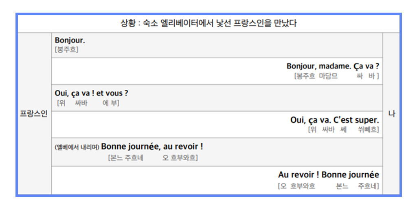Click the (엘베에서 내리며) stage note
Image resolution: width=417 pixels, height=210 pixels.
77,147
